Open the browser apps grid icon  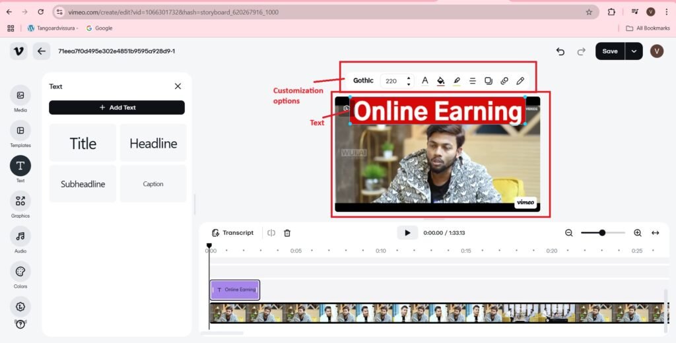click(x=11, y=28)
